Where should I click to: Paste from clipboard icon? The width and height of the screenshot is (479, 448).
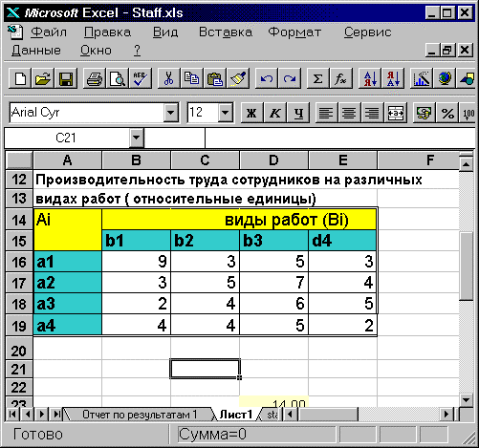point(214,78)
